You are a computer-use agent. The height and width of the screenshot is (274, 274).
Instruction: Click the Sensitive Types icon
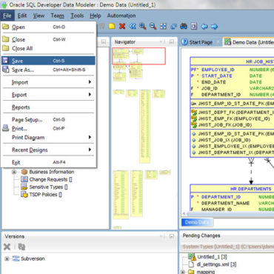pyautogui.click(x=24, y=187)
